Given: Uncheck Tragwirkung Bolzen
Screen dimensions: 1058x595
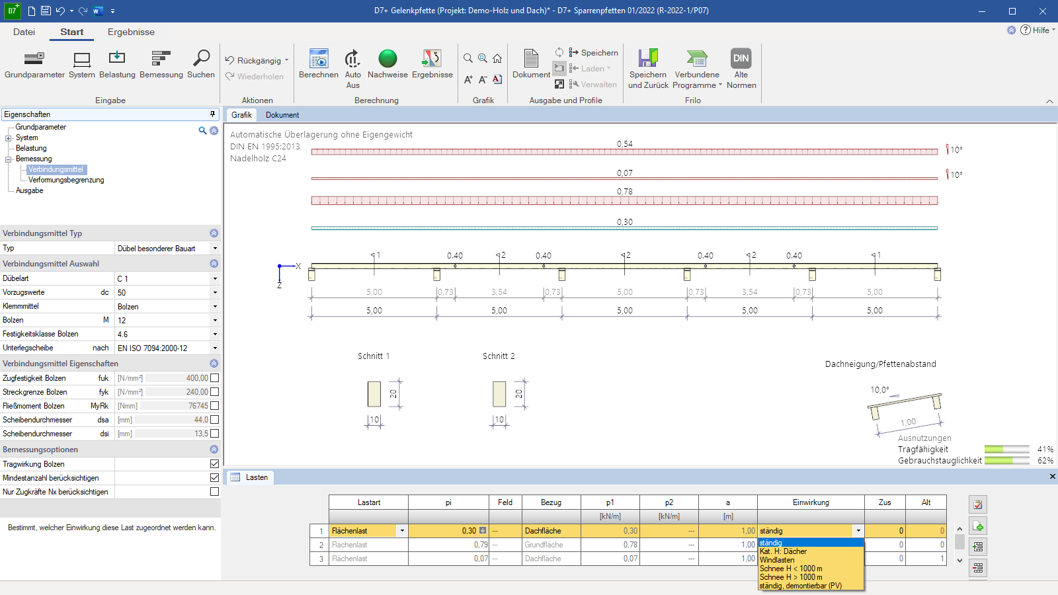Looking at the screenshot, I should tap(214, 464).
